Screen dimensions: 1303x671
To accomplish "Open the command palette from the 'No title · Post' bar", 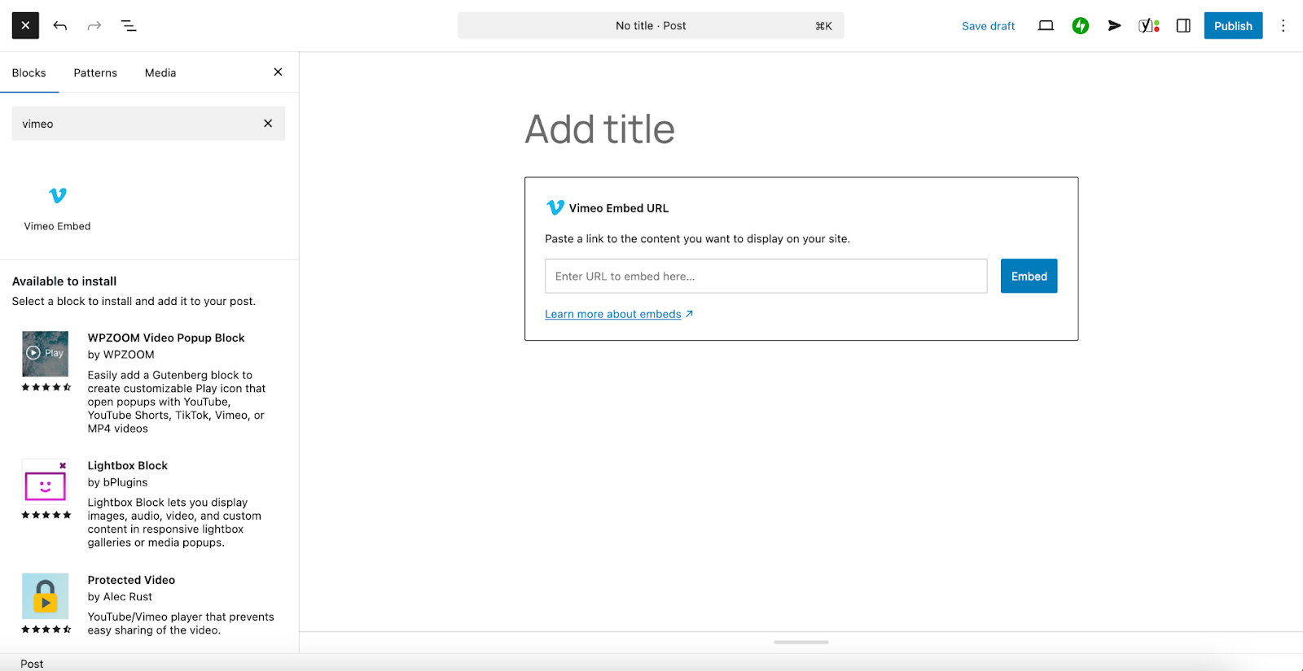I will tap(651, 26).
